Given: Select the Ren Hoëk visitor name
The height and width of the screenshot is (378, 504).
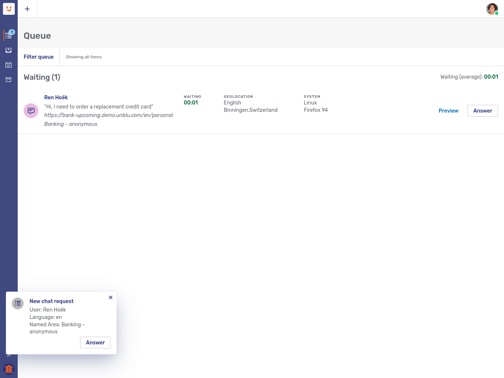Looking at the screenshot, I should pos(56,97).
